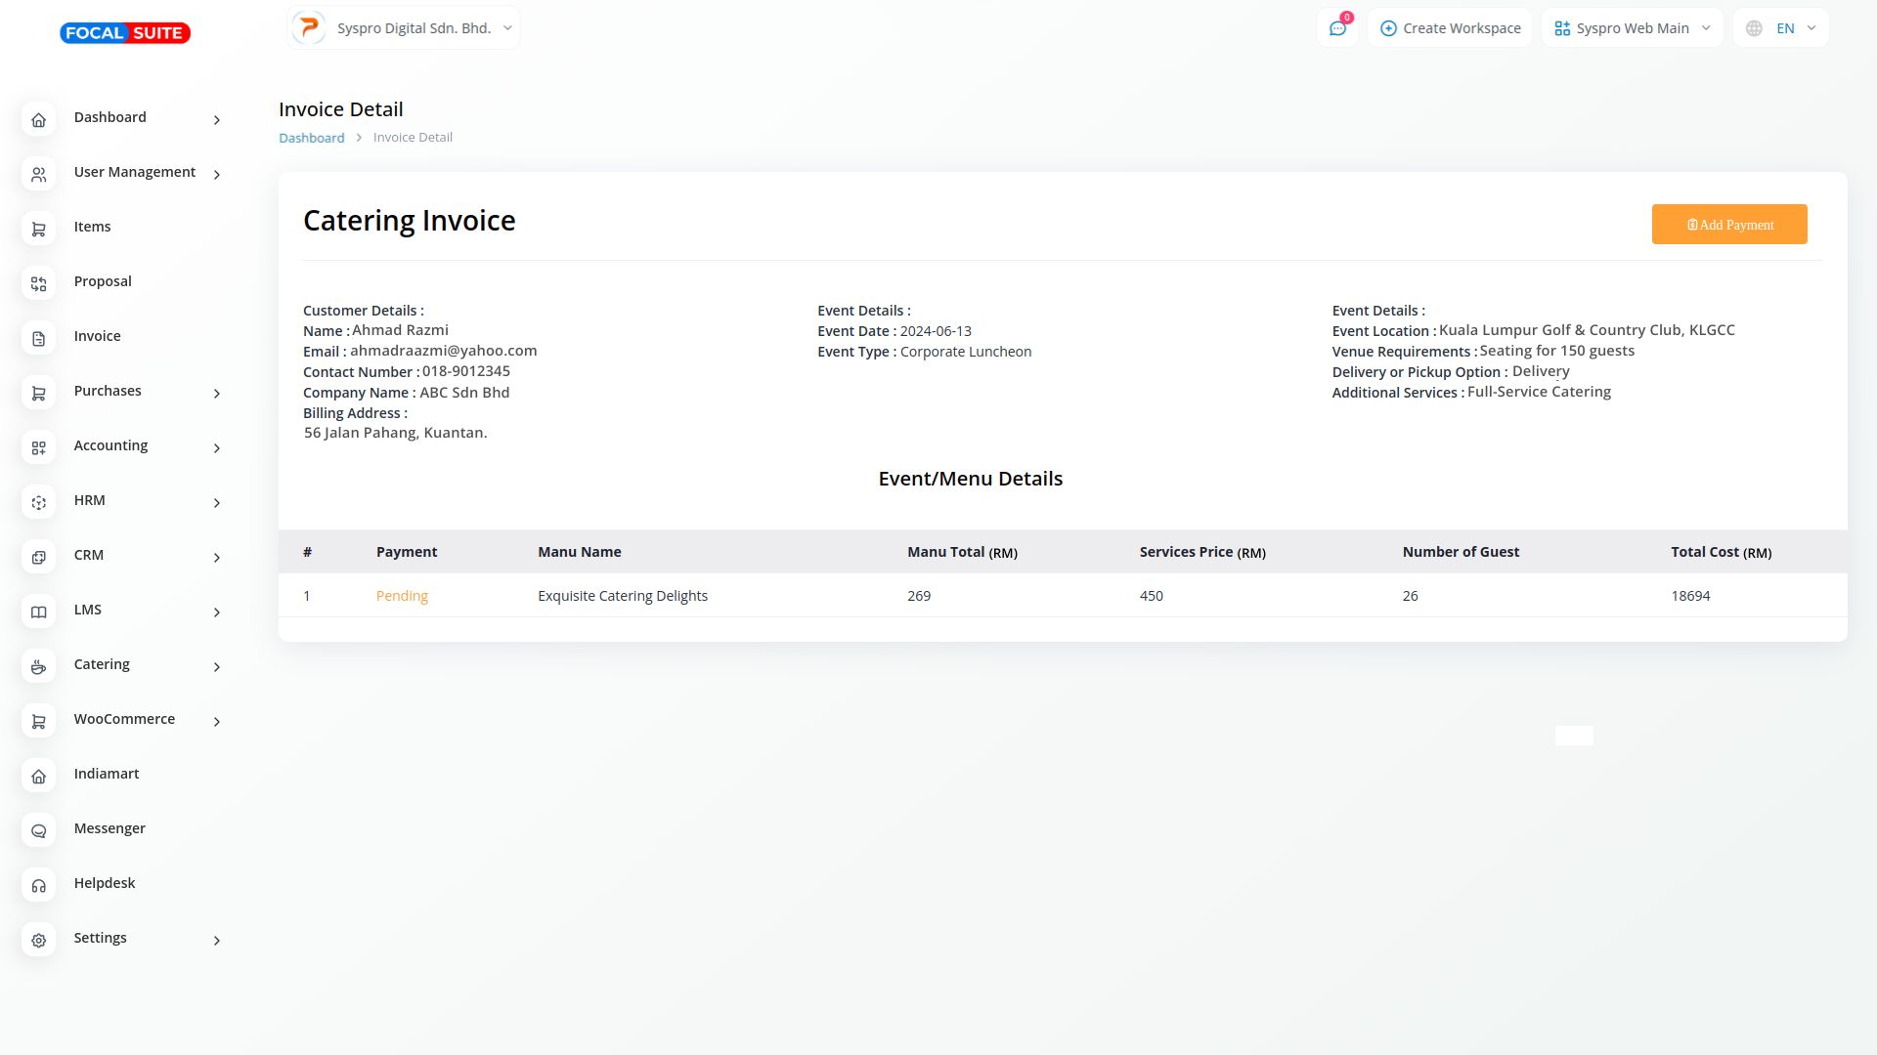The image size is (1877, 1055).
Task: Click the Add Payment button
Action: pyautogui.click(x=1728, y=225)
